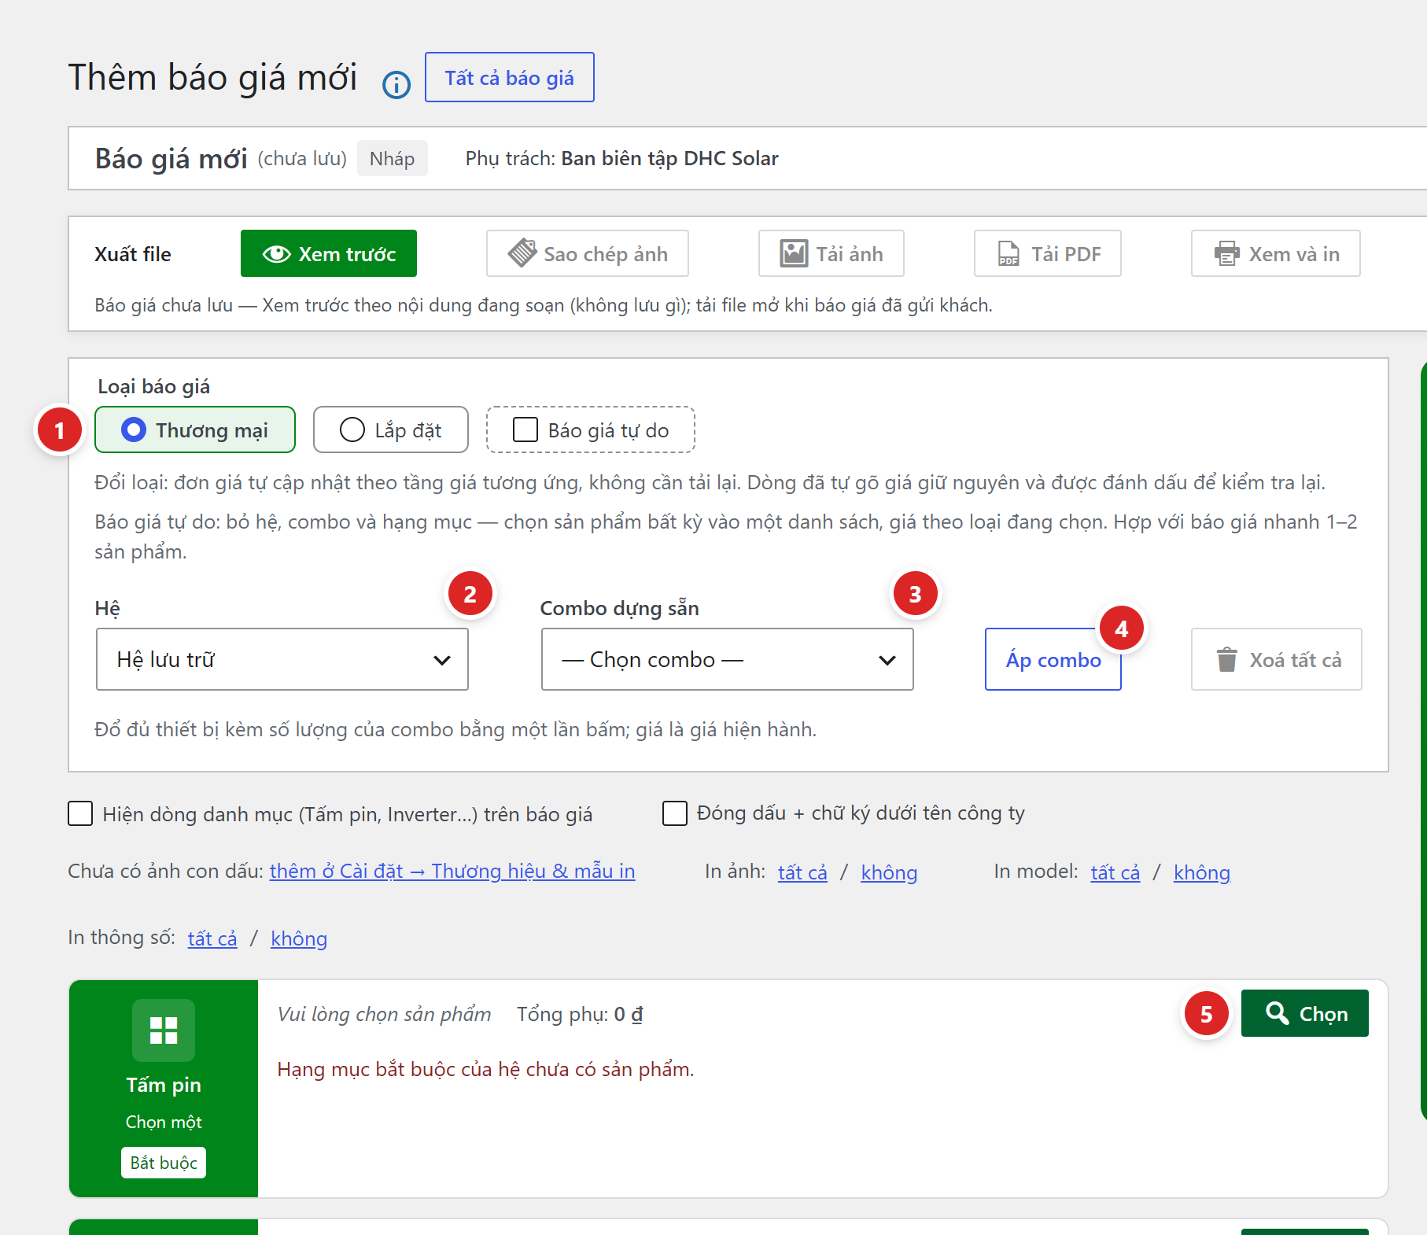This screenshot has height=1235, width=1427.
Task: Click the Tải ảnh image icon
Action: tap(794, 253)
